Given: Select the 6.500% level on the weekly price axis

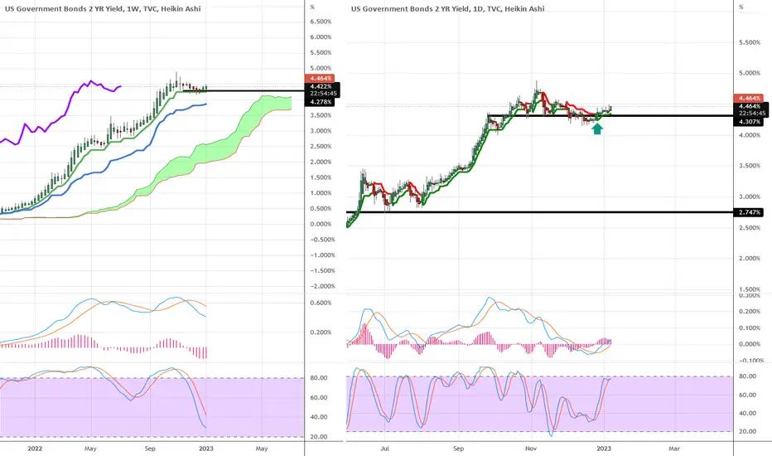Looking at the screenshot, I should [321, 22].
